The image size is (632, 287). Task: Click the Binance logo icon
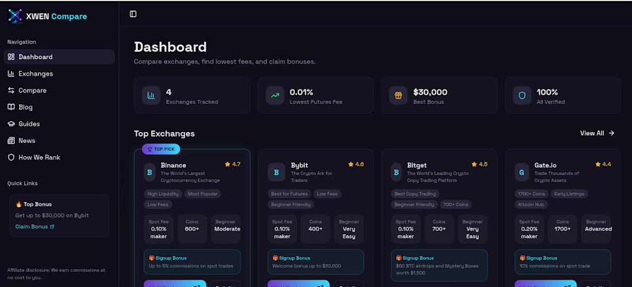[x=149, y=172]
